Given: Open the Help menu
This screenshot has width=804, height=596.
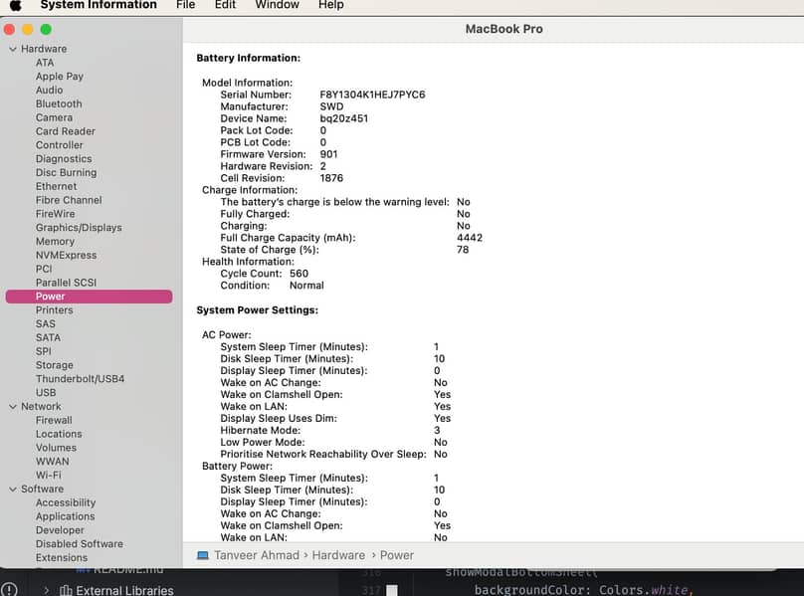Looking at the screenshot, I should pos(330,5).
